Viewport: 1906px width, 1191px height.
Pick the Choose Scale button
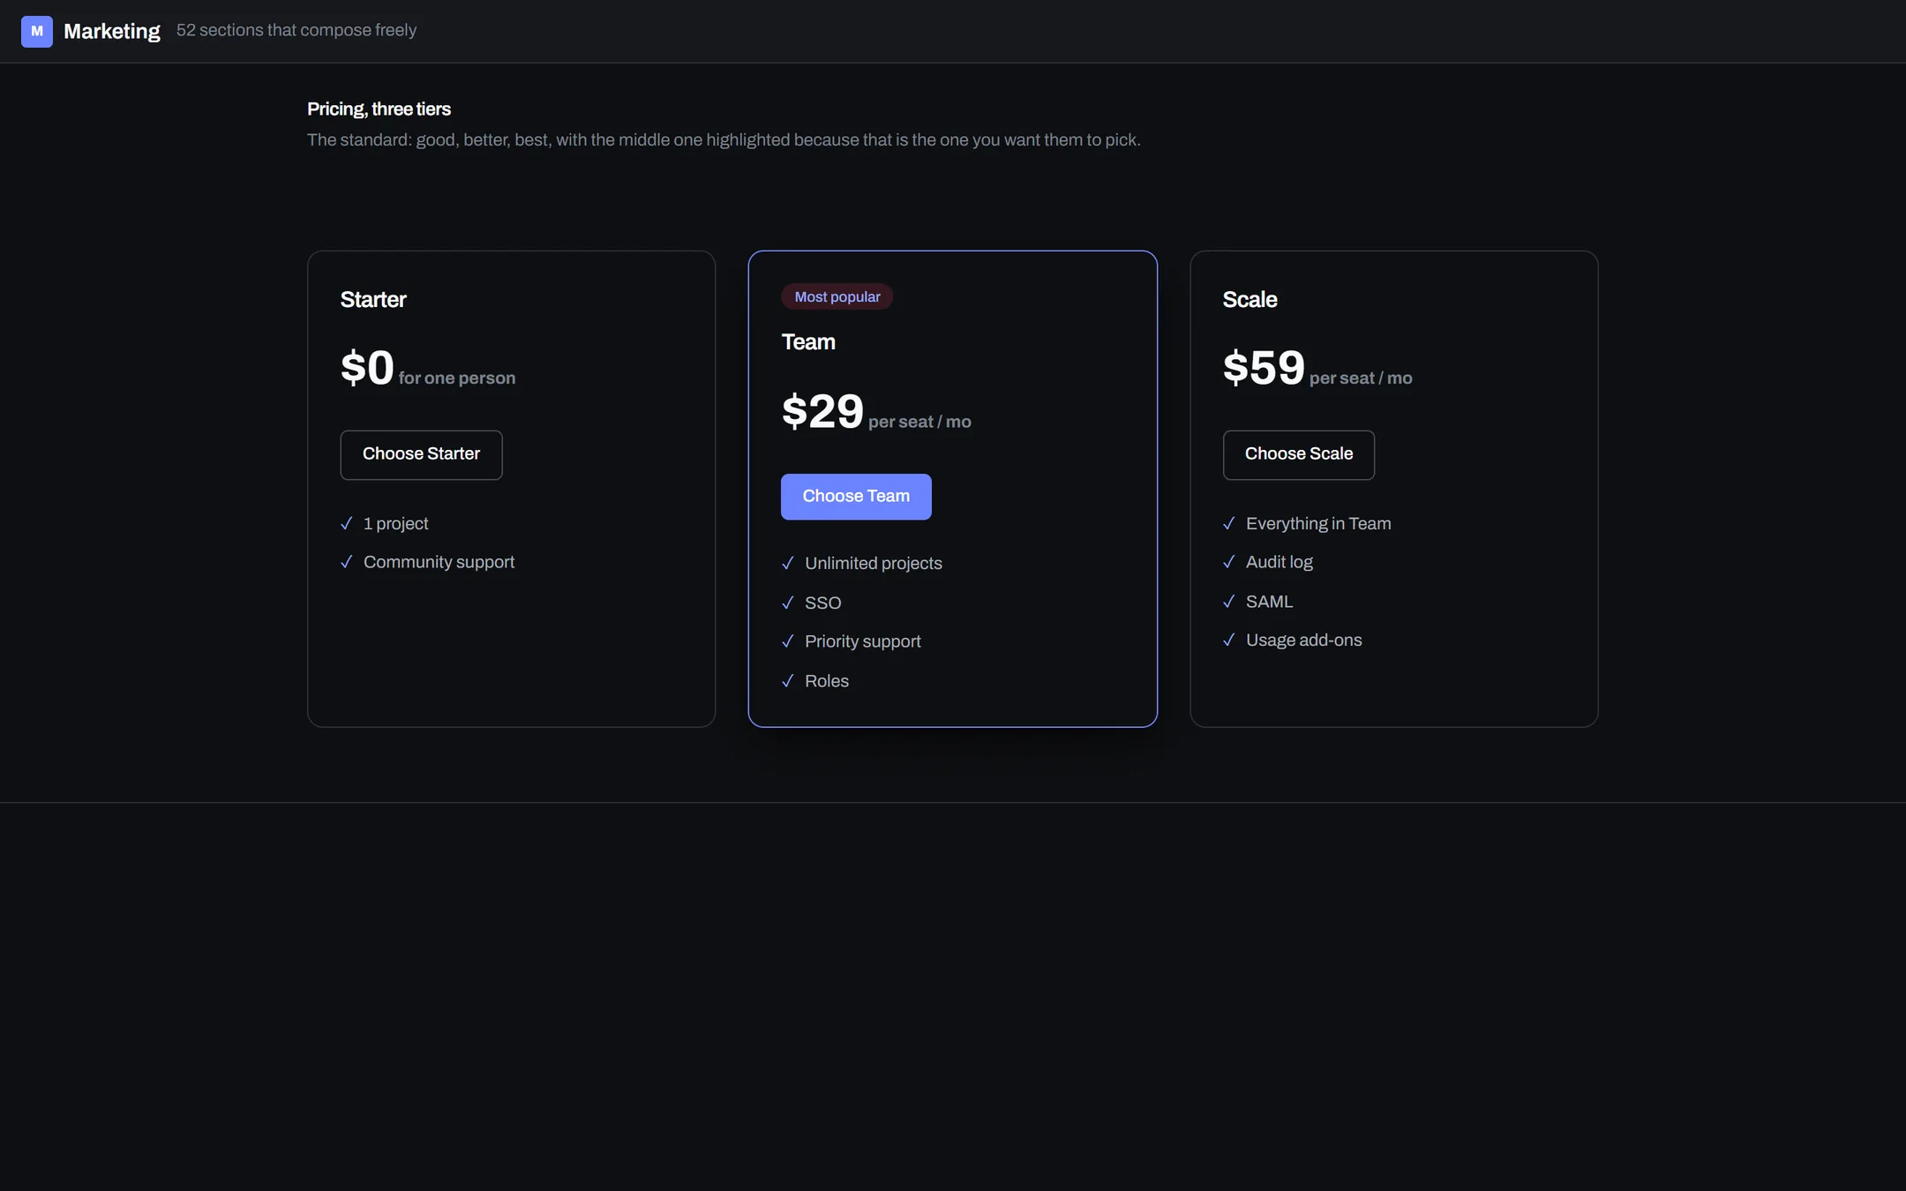[1299, 455]
